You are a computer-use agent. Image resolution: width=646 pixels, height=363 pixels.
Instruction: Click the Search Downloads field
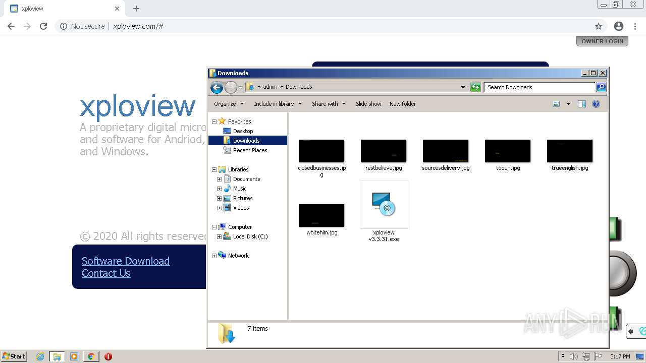pos(539,87)
